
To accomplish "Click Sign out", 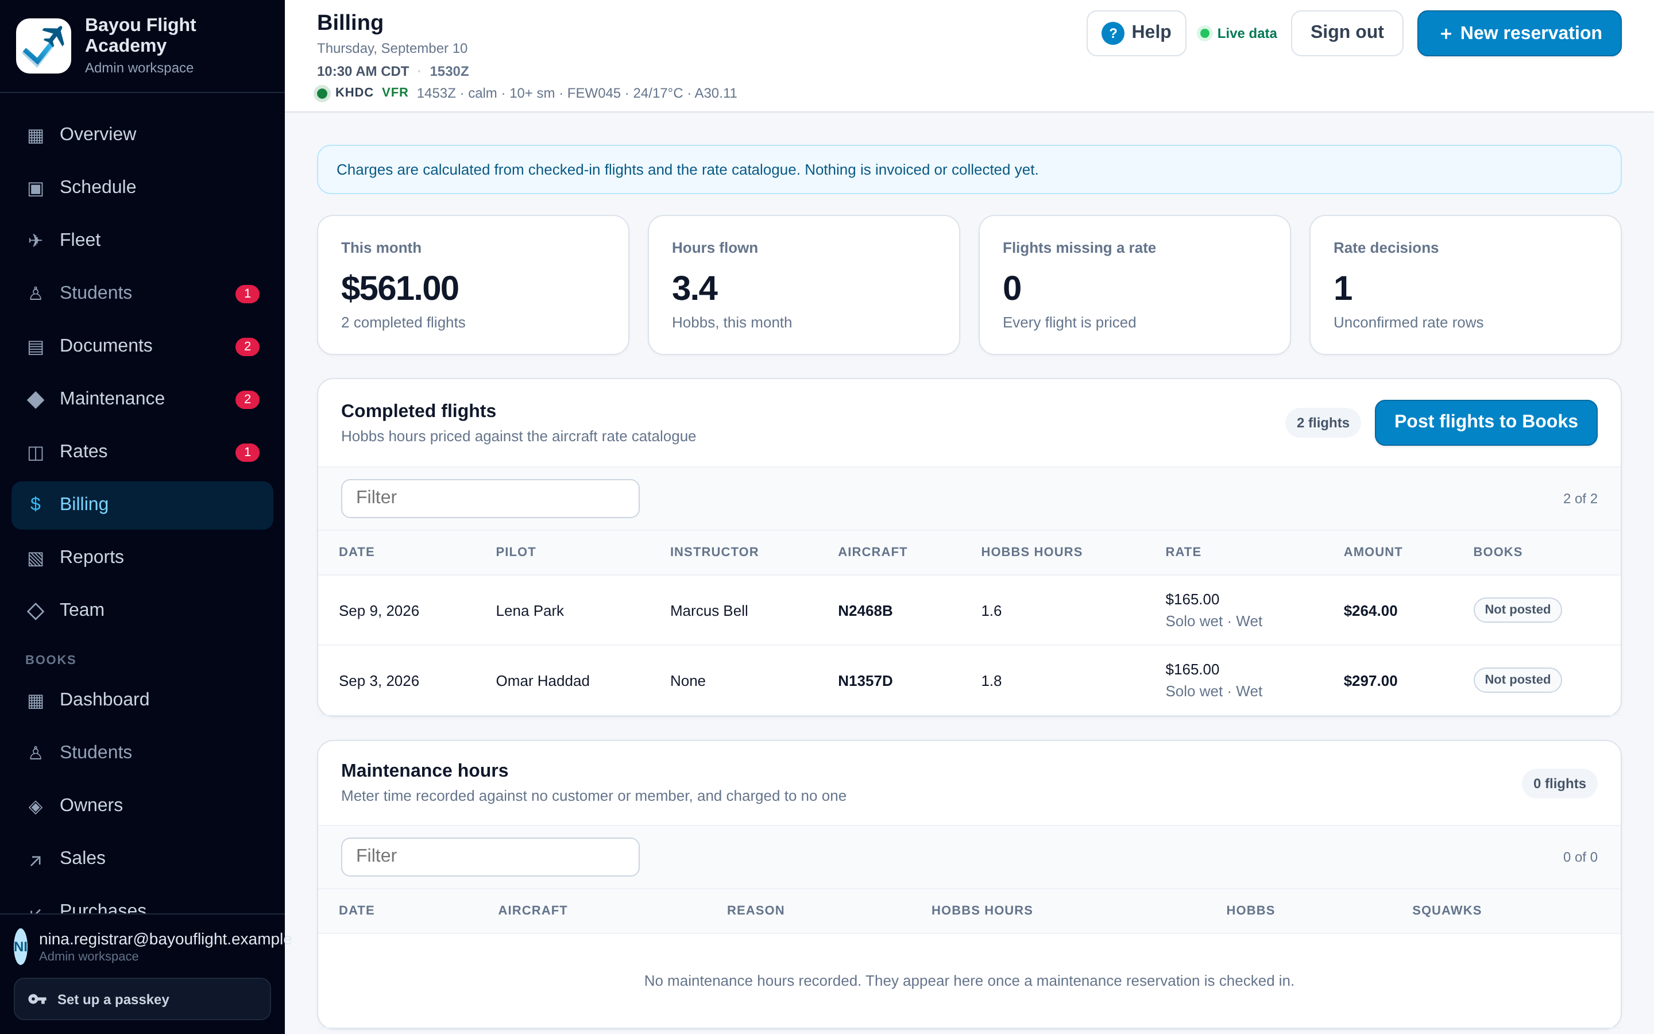I will pos(1346,33).
